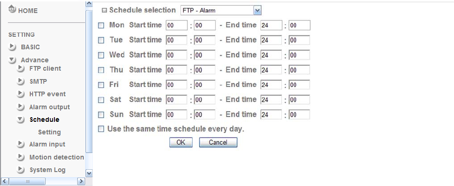
Task: Click arrow icon beside Alarm output
Action: point(20,107)
